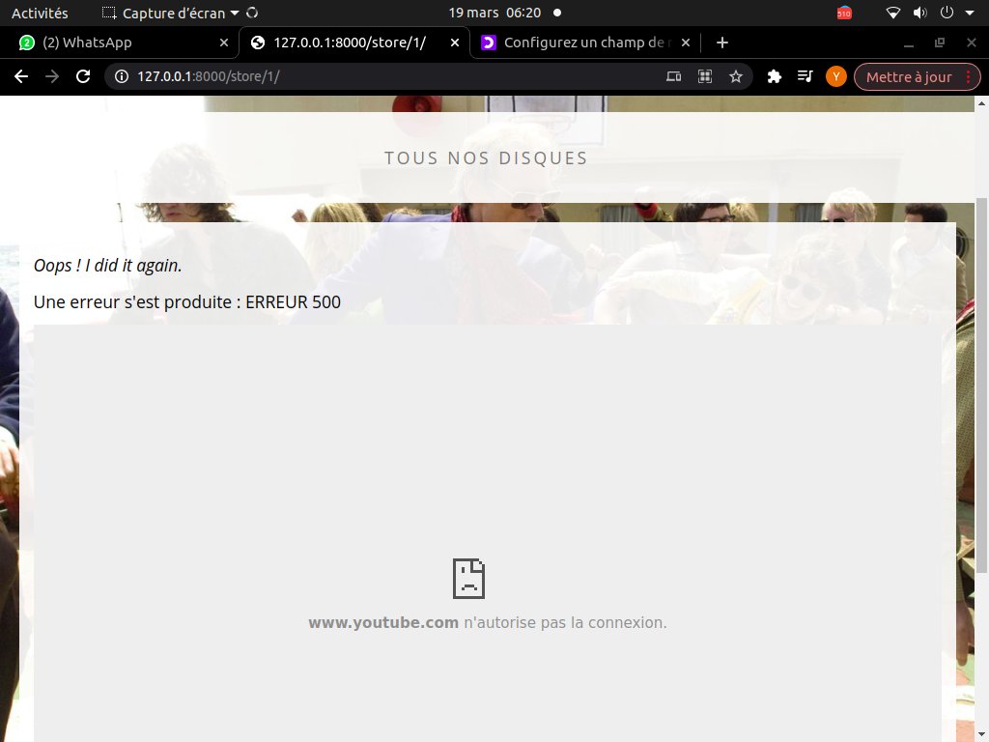Click the www.youtube.com refusal message
Viewport: 989px width, 742px height.
pyautogui.click(x=487, y=623)
